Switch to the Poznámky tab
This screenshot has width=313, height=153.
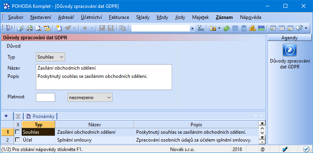pos(41,116)
